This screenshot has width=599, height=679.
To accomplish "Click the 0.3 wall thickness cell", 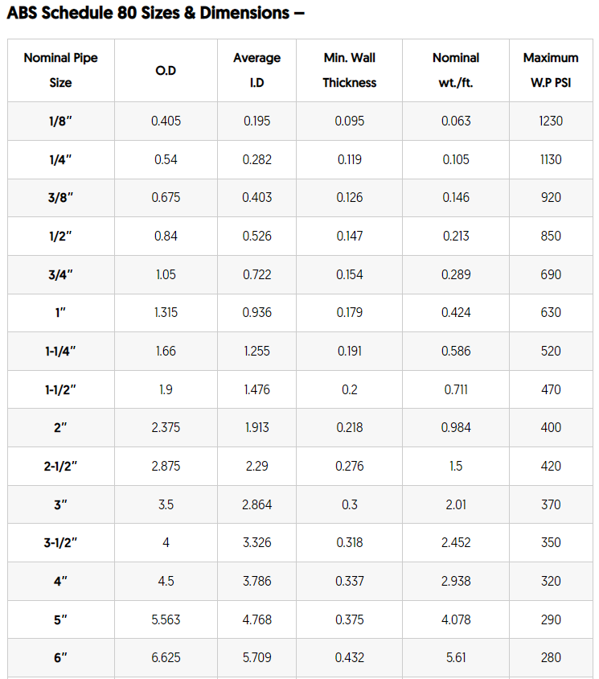I will 349,504.
